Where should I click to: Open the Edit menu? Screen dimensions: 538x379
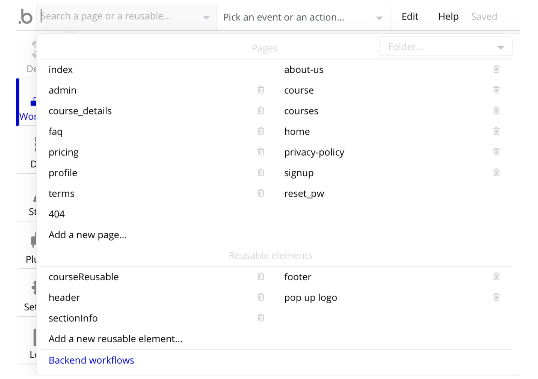point(410,16)
